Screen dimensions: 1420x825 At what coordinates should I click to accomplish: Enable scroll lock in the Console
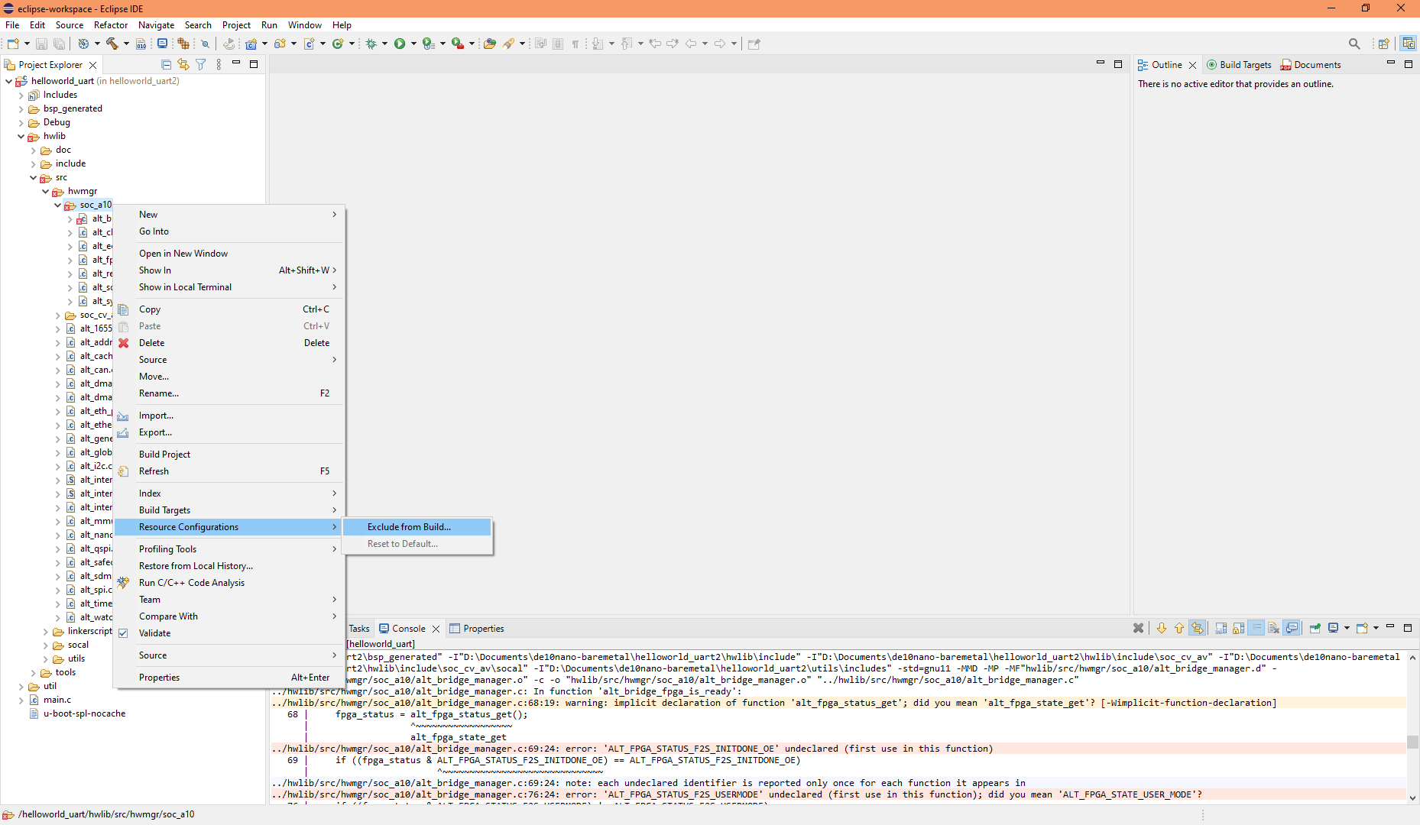[1238, 628]
